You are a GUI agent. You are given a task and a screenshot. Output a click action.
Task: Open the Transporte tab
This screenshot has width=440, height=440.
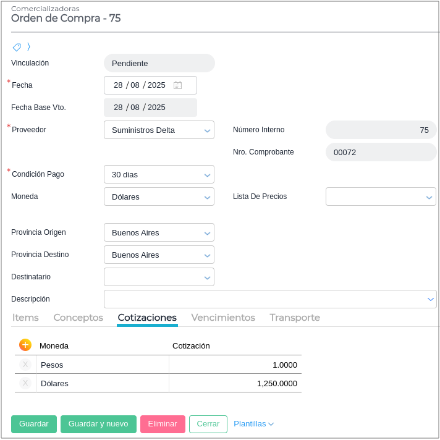coord(295,318)
